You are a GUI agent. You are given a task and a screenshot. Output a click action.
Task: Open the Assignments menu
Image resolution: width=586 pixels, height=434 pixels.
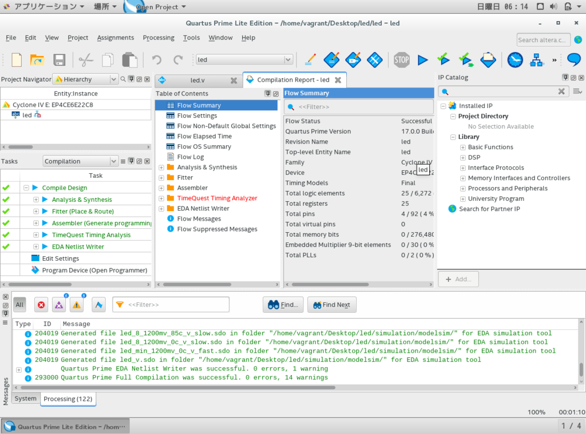[116, 38]
